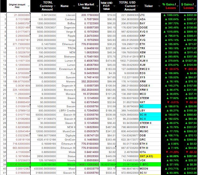Select the Name column header cell
The image size is (198, 175).
click(66, 6)
